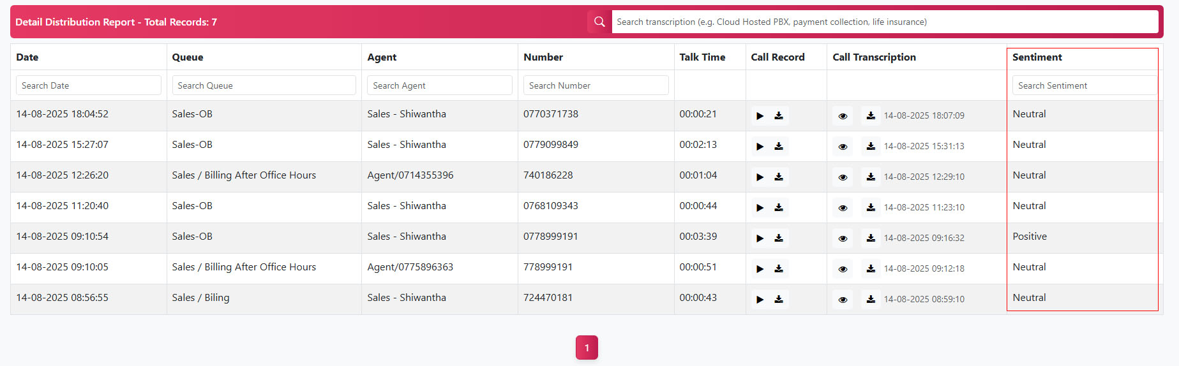Play the call recording from 18:04:52
This screenshot has width=1179, height=366.
click(760, 116)
